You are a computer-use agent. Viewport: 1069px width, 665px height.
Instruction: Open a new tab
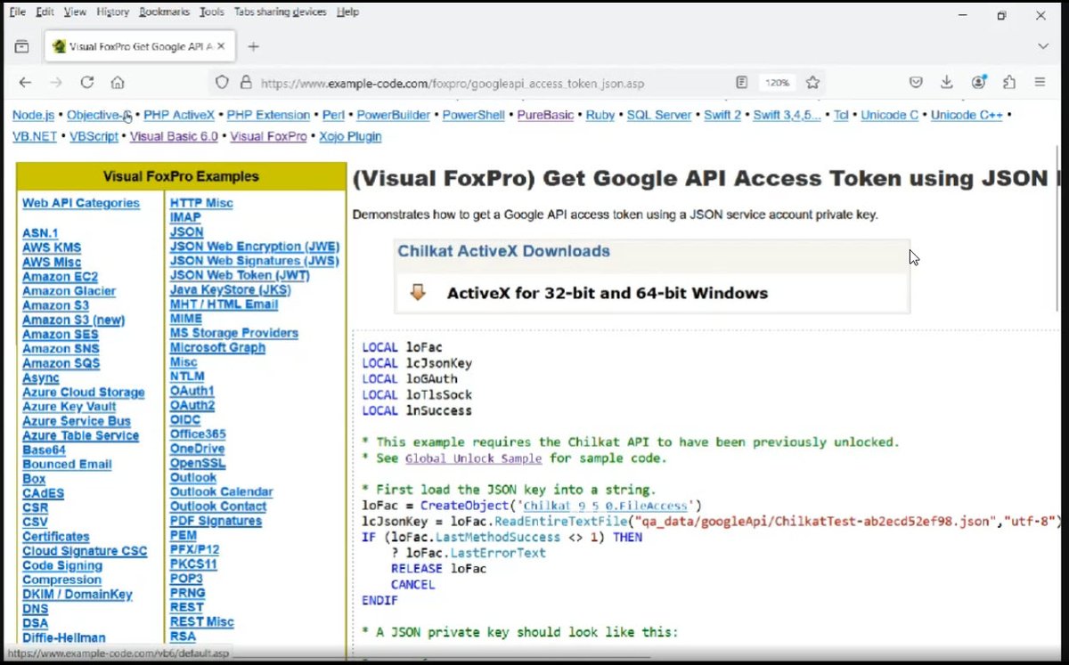click(253, 46)
